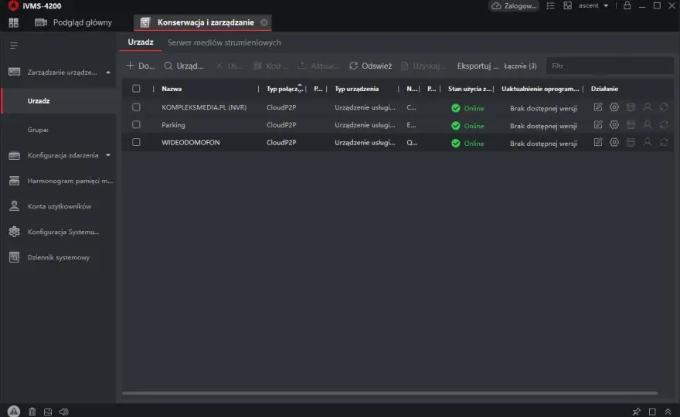680x417 pixels.
Task: Collapse the sidebar with hamburger icon
Action: pos(14,45)
